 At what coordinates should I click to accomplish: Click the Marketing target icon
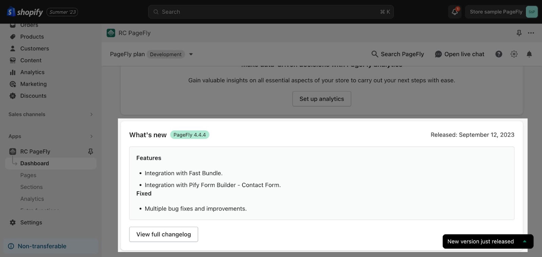[x=13, y=84]
